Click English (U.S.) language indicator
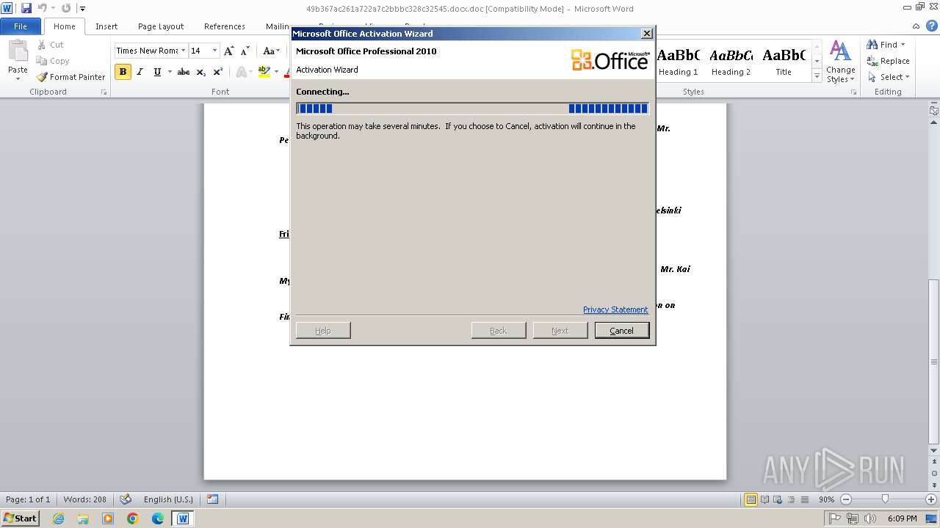This screenshot has width=940, height=528. [x=168, y=499]
